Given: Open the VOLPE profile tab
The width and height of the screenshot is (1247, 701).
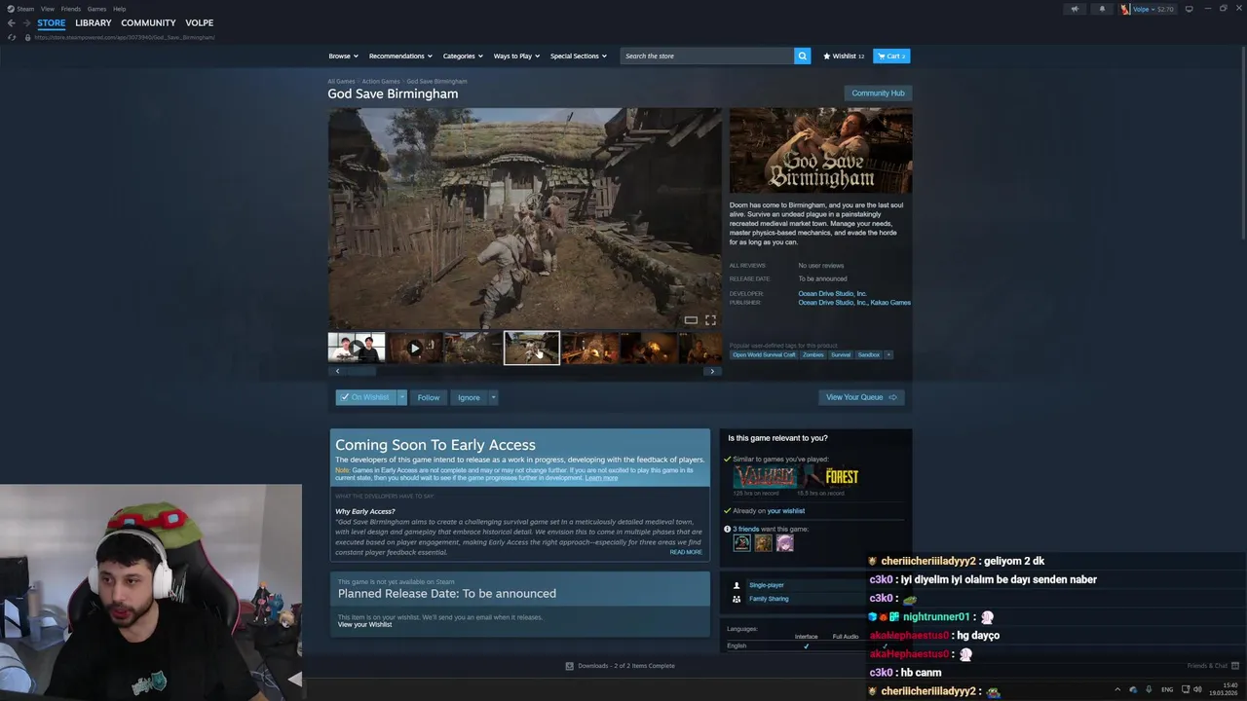Looking at the screenshot, I should pyautogui.click(x=199, y=22).
